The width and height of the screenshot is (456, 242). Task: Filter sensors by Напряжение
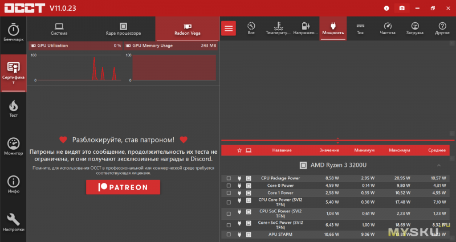pos(306,28)
